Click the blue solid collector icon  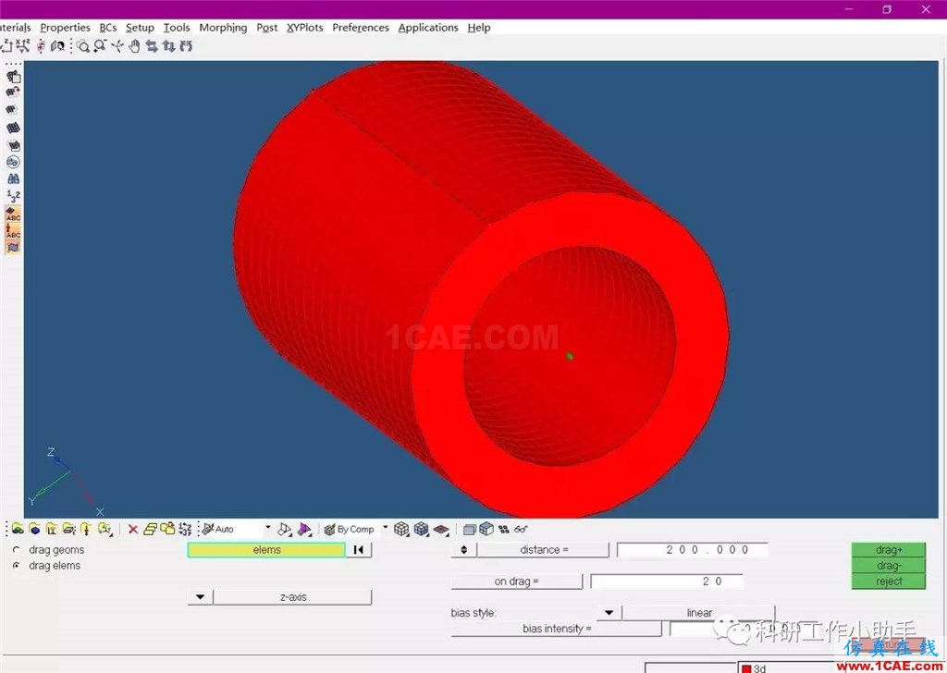[x=35, y=530]
